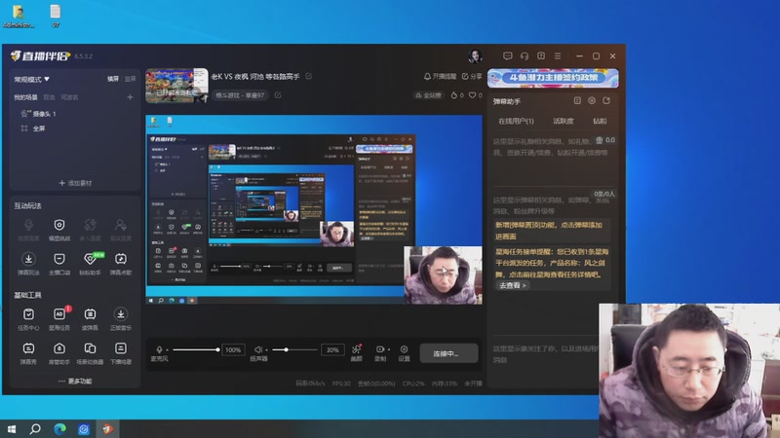This screenshot has width=780, height=438.
Task: Click the speaker volume slider
Action: (294, 350)
